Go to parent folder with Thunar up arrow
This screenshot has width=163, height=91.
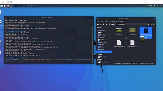click(104, 24)
